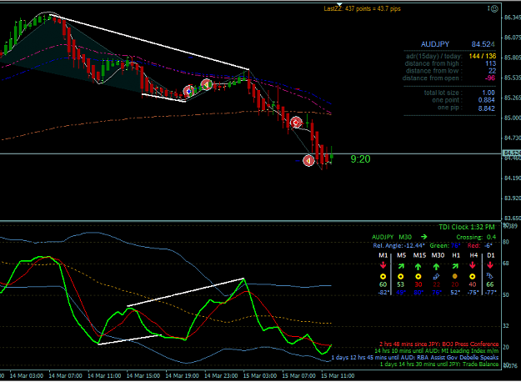This screenshot has height=382, width=521.
Task: Click the H4 timeframe label
Action: coord(473,255)
